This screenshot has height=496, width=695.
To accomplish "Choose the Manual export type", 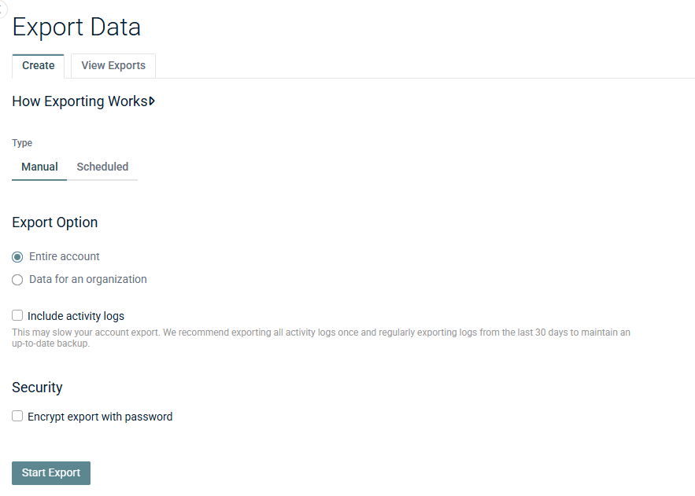I will (39, 167).
